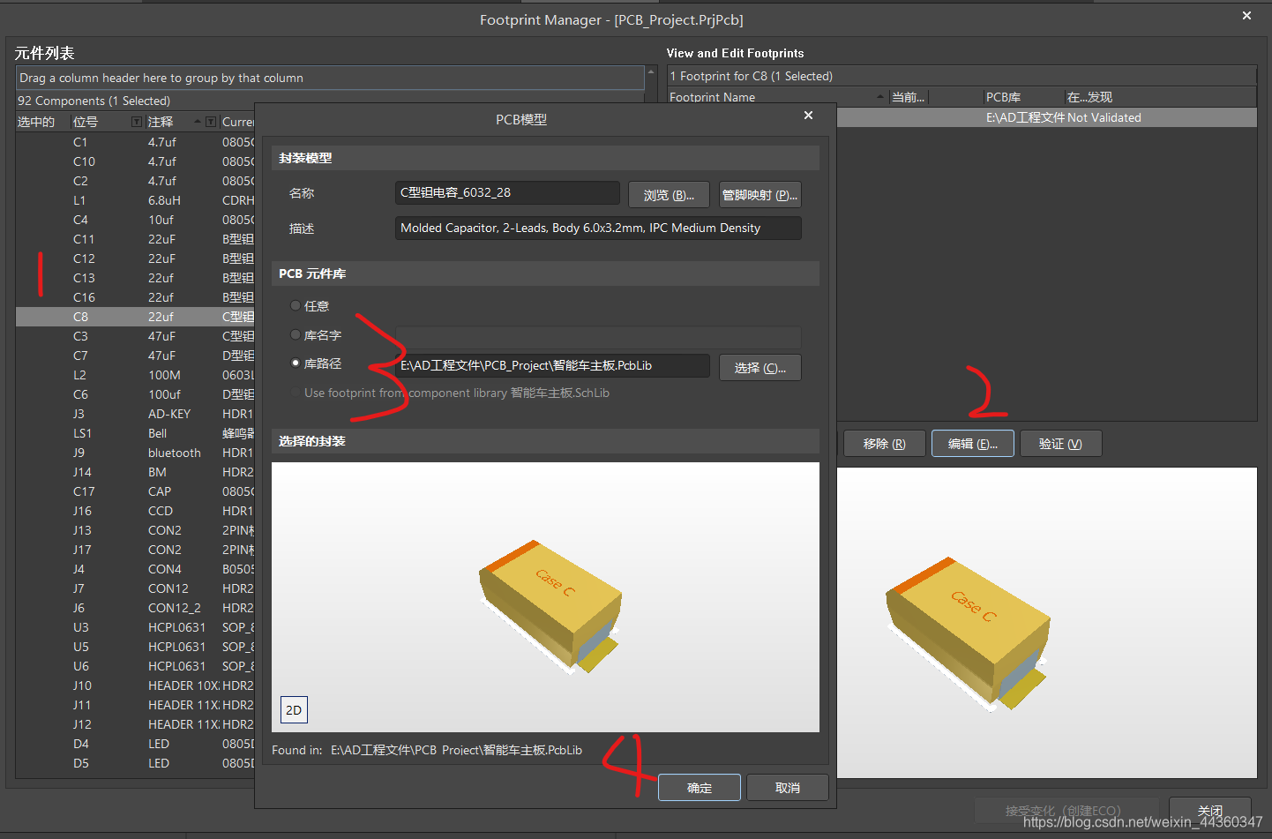Select component row C6 100uf
The height and width of the screenshot is (839, 1272).
[135, 394]
